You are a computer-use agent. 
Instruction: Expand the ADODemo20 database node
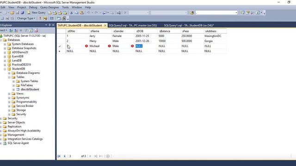click(5, 52)
